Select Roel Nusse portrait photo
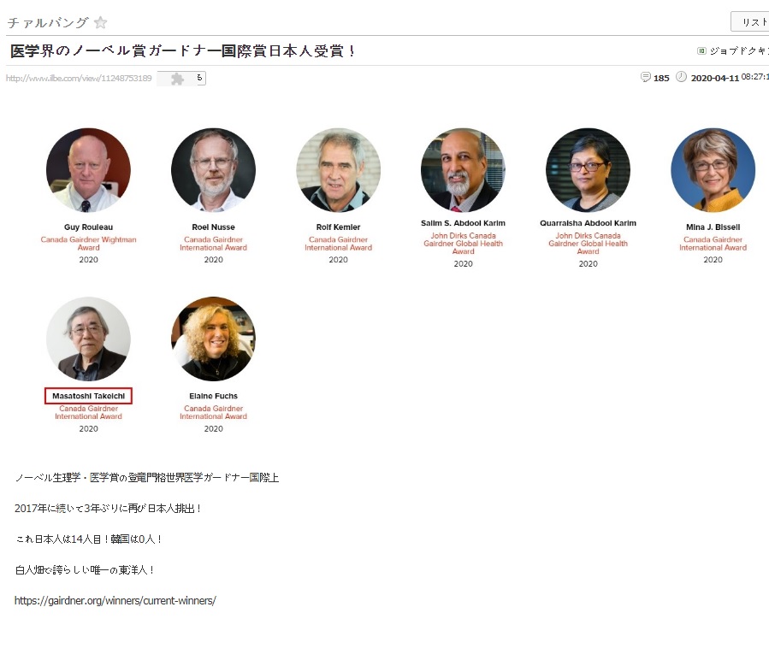This screenshot has height=660, width=769. click(213, 170)
